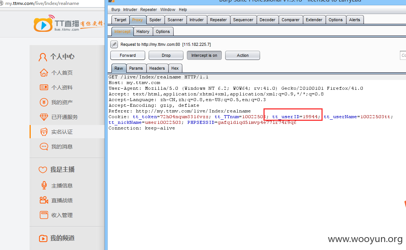Select the Proxy Options sub-tab

click(163, 31)
